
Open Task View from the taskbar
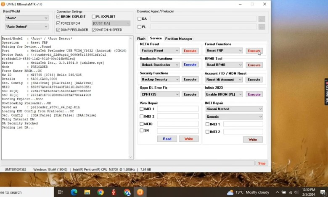click(60, 192)
